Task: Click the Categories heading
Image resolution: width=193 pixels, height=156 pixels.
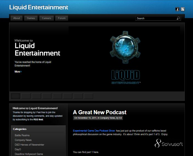Action: 20,129
